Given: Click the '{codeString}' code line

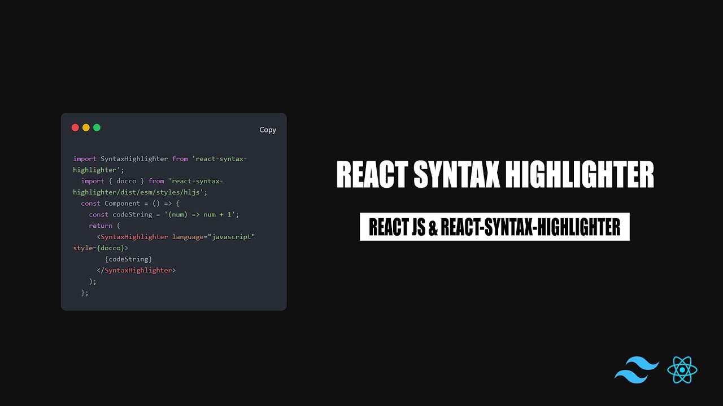Looking at the screenshot, I should click(128, 259).
